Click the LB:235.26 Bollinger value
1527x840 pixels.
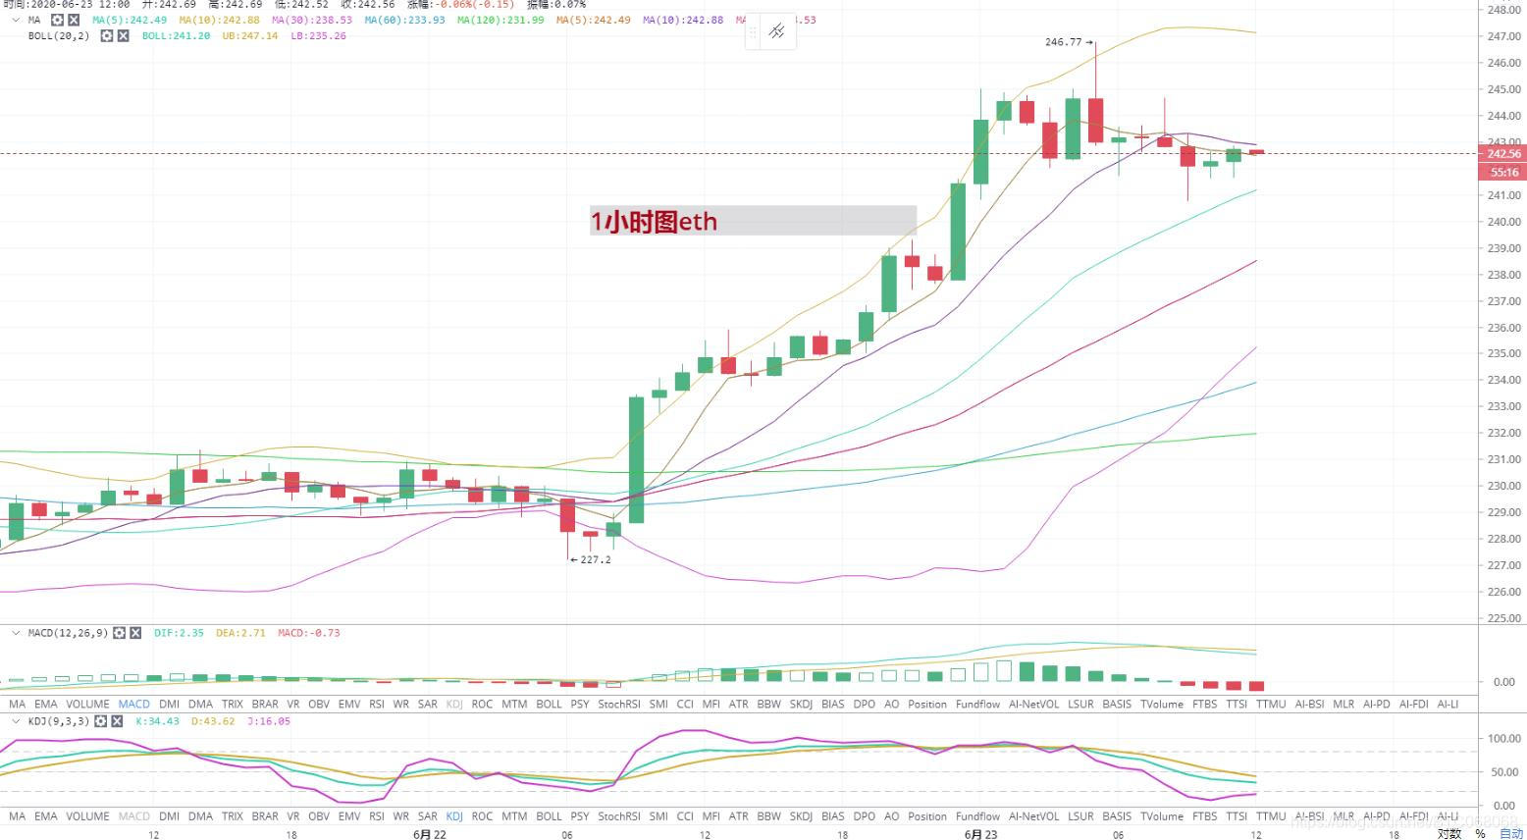click(x=318, y=35)
